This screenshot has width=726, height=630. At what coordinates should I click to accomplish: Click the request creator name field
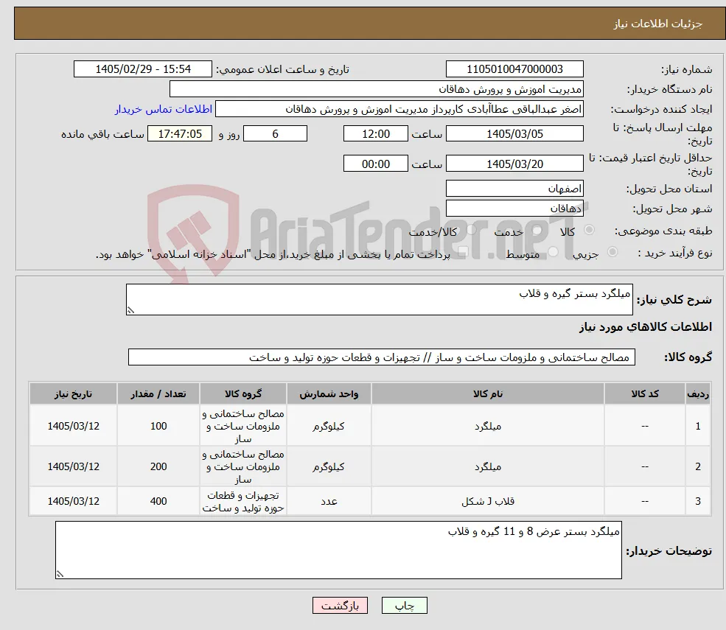399,109
